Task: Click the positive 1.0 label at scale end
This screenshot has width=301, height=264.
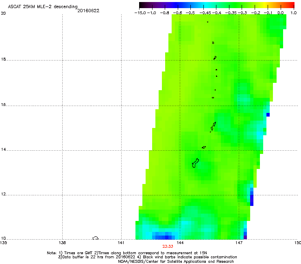Action: coord(294,13)
